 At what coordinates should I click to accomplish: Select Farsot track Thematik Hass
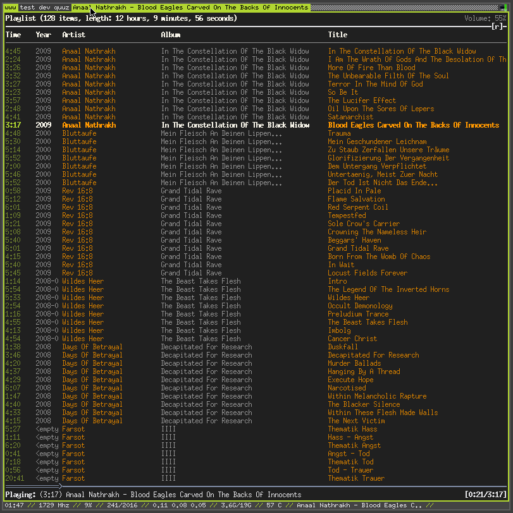352,429
